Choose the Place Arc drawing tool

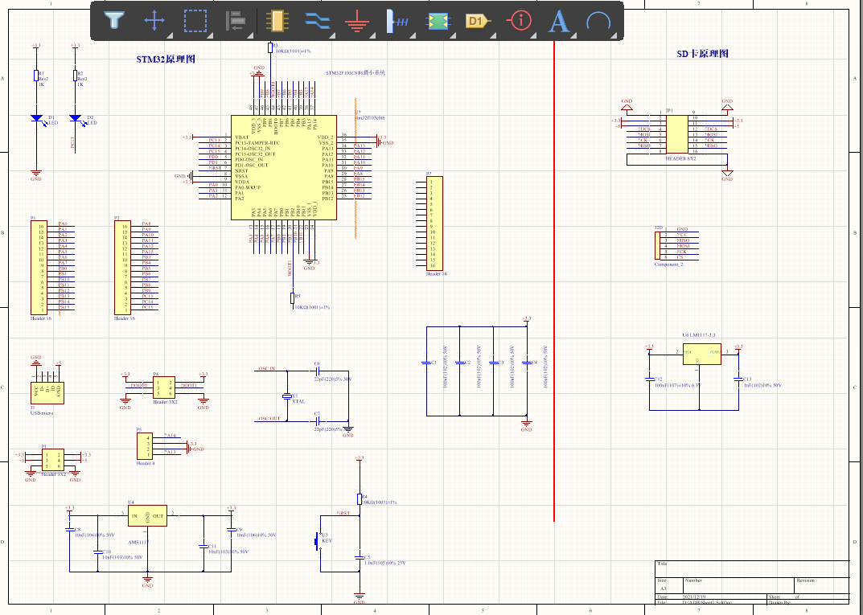pos(598,22)
